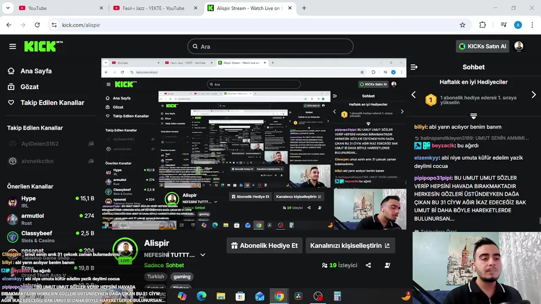Viewport: 541px width, 304px height.
Task: Click the gaming tag
Action: tap(182, 277)
